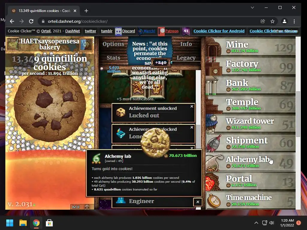
Task: Click the +5 more notifications text
Action: (x=136, y=99)
